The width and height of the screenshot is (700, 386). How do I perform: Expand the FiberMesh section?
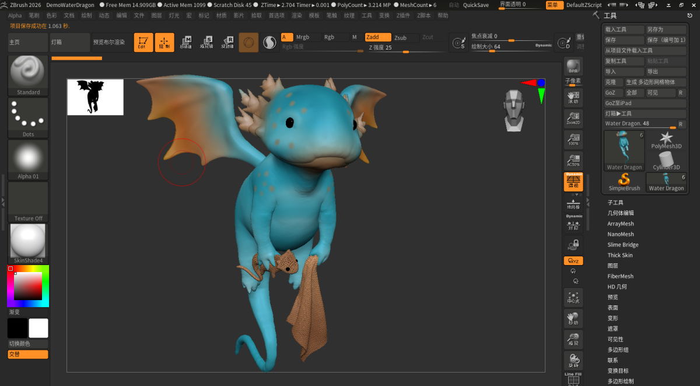(x=620, y=276)
